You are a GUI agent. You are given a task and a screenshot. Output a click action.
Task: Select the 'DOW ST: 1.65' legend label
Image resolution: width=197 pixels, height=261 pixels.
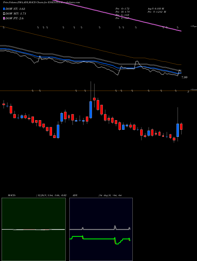15,9
